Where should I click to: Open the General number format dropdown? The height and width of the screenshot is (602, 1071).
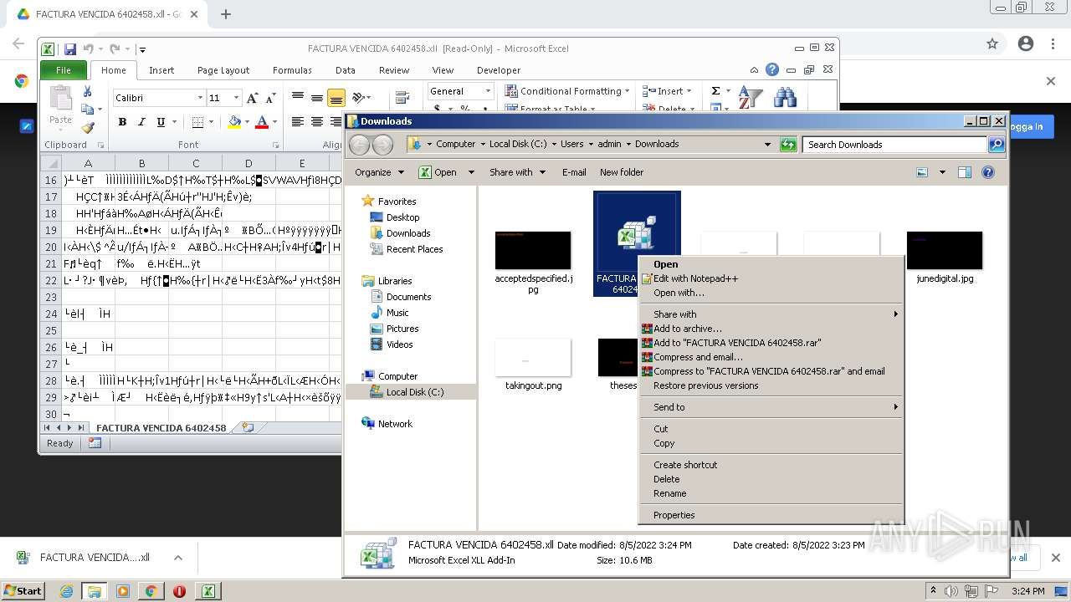488,91
